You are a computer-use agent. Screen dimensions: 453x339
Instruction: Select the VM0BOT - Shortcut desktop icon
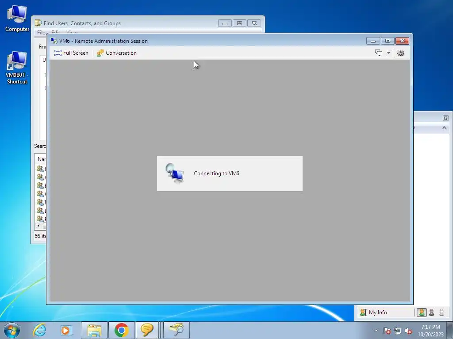(17, 68)
